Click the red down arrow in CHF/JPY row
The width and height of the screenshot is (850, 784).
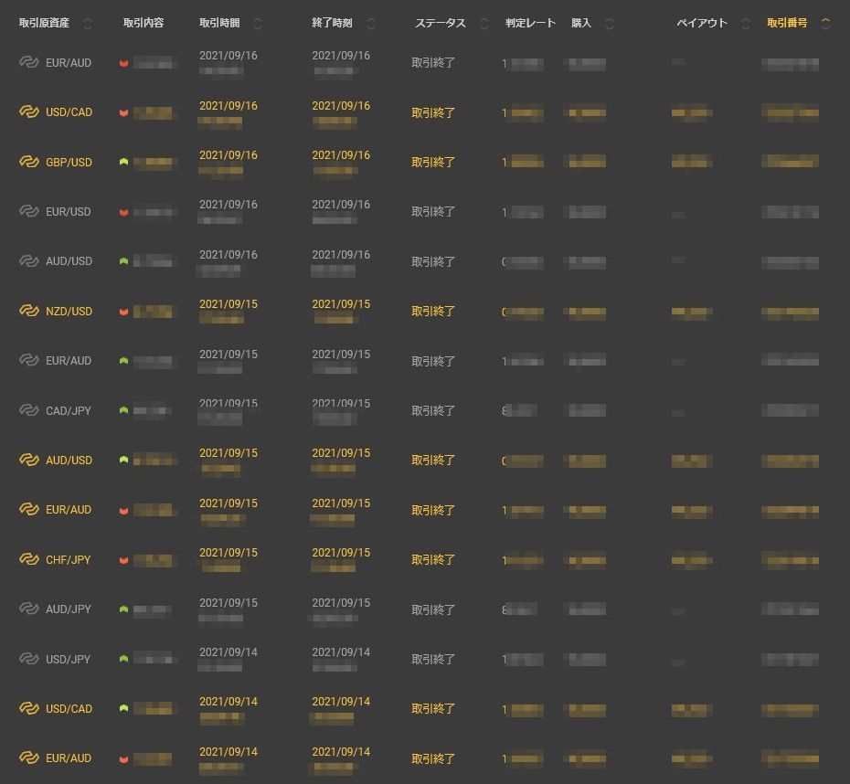[123, 560]
